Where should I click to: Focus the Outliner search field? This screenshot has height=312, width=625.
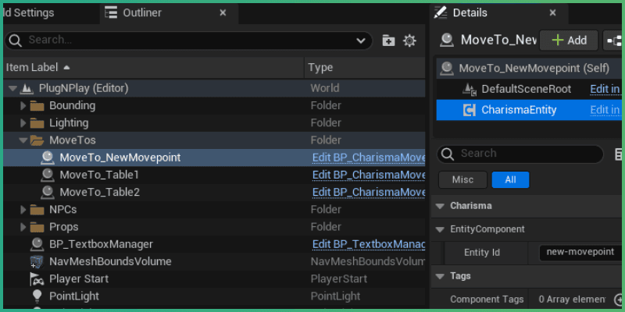(x=188, y=41)
